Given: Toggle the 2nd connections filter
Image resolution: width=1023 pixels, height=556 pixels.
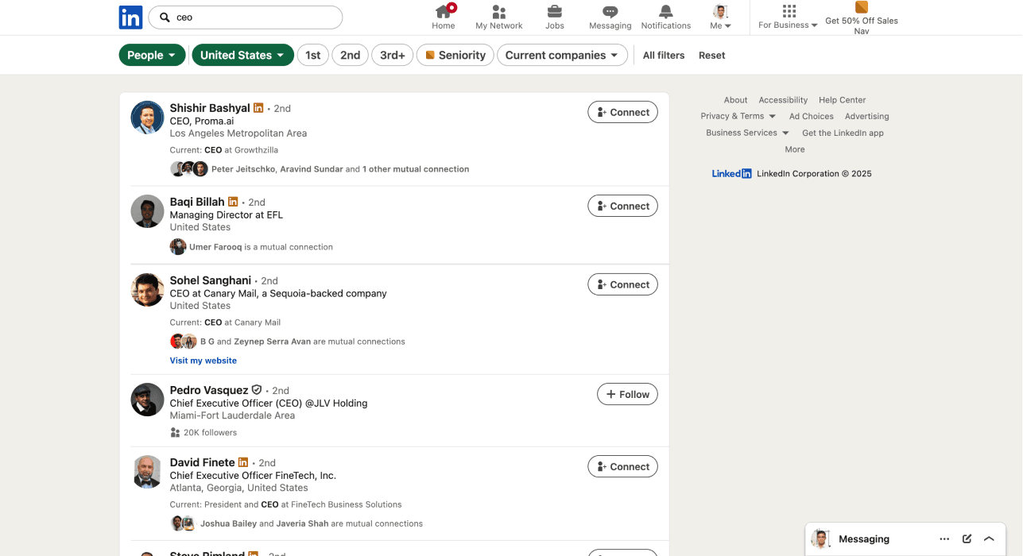Looking at the screenshot, I should (x=350, y=55).
